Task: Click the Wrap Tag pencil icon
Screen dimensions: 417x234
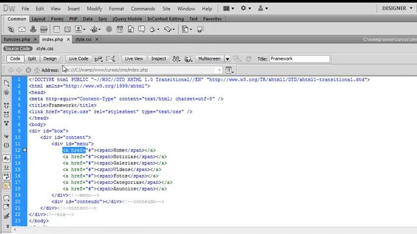Action: tap(7, 216)
